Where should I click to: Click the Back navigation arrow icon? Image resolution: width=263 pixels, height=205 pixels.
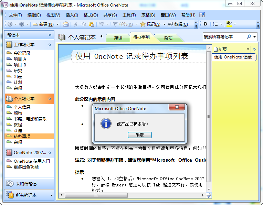(10, 24)
